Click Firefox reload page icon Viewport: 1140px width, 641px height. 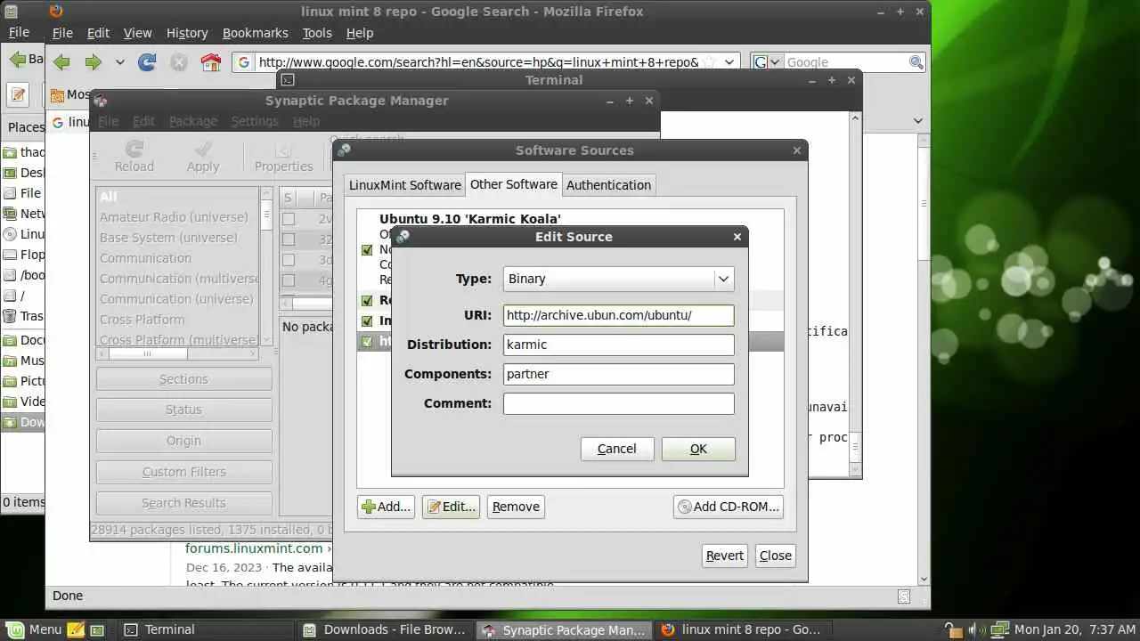click(147, 62)
